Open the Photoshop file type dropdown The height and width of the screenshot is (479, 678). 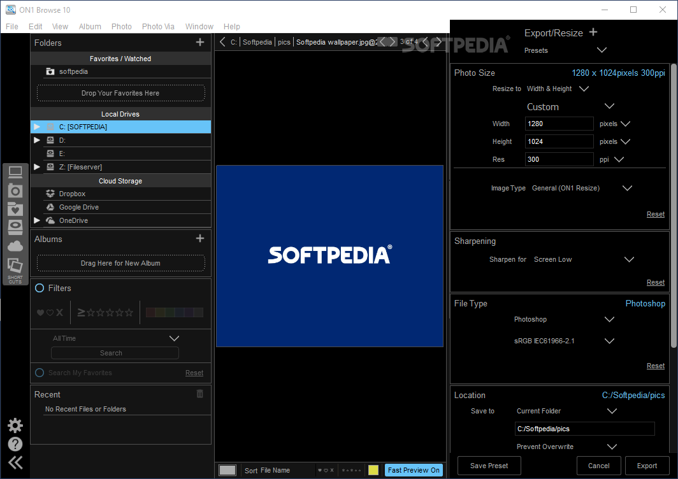609,320
